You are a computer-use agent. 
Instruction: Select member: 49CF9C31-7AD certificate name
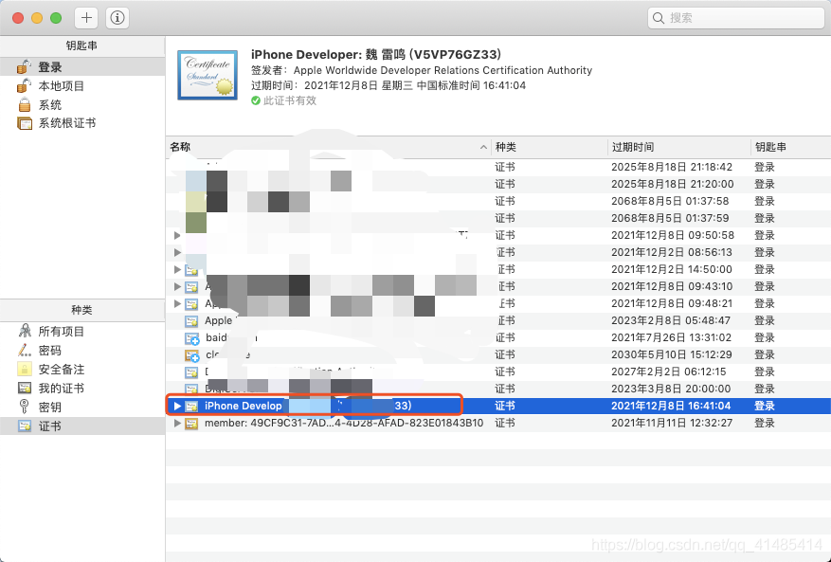(x=344, y=423)
